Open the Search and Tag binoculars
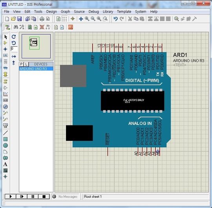Screen dimensions: 212x208 (16, 27)
